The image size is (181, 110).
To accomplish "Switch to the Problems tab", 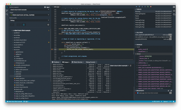I will 57,62.
